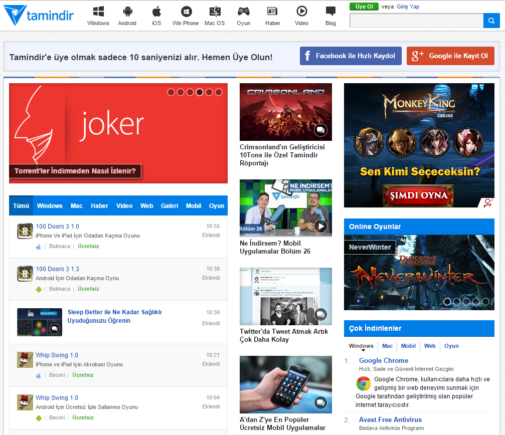Screen dimensions: 505x435
Task: Open the Google Chrome download link
Action: [384, 360]
